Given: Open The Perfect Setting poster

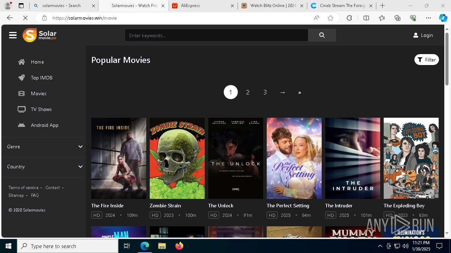Looking at the screenshot, I should click(294, 158).
